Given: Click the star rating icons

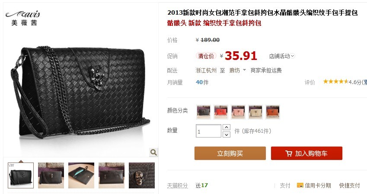Looking at the screenshot, I should (x=335, y=81).
